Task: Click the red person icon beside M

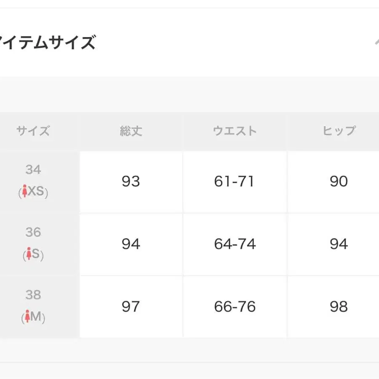Action: pyautogui.click(x=27, y=317)
